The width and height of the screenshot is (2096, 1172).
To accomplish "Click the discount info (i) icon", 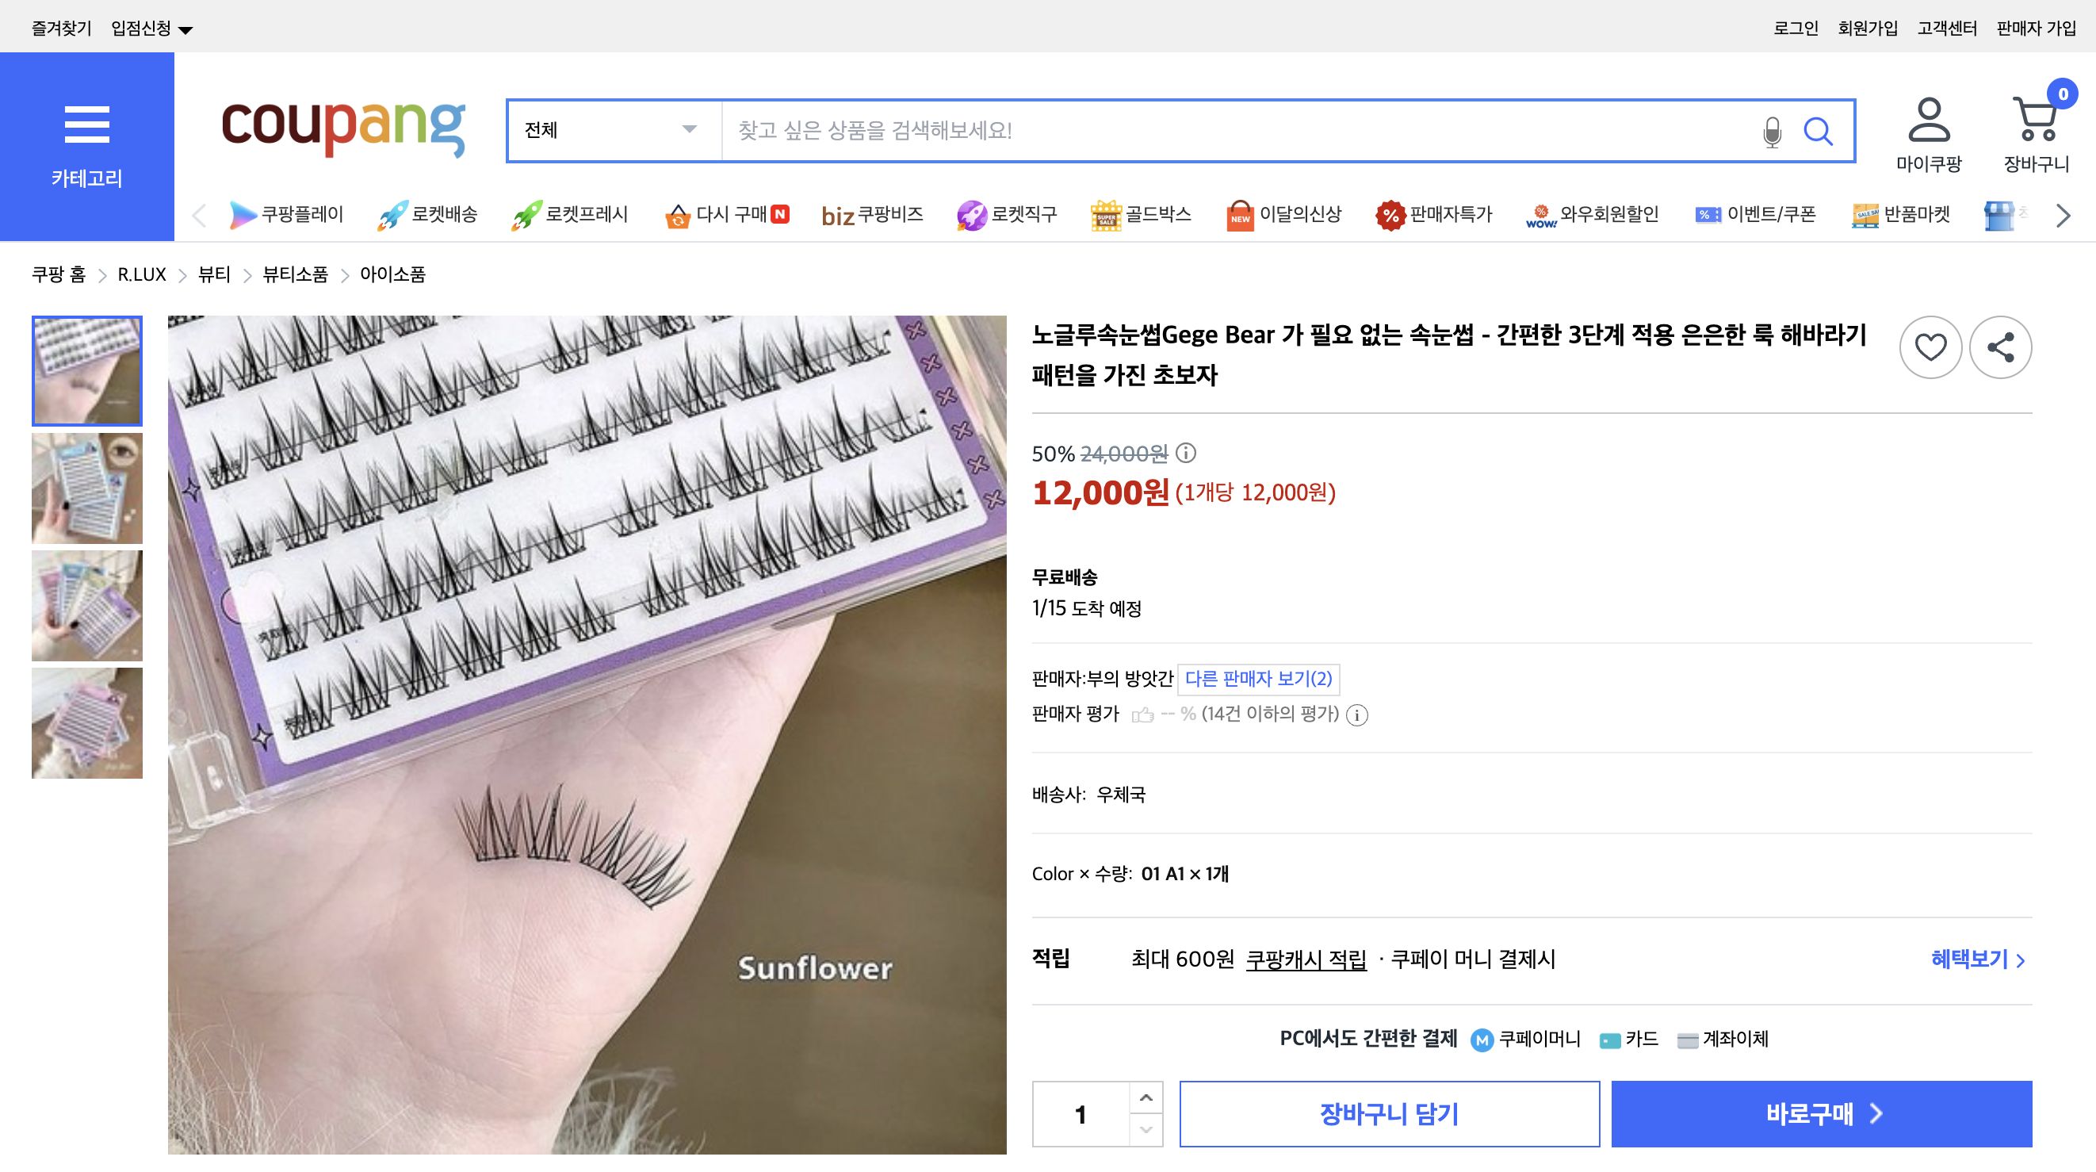I will pos(1188,454).
